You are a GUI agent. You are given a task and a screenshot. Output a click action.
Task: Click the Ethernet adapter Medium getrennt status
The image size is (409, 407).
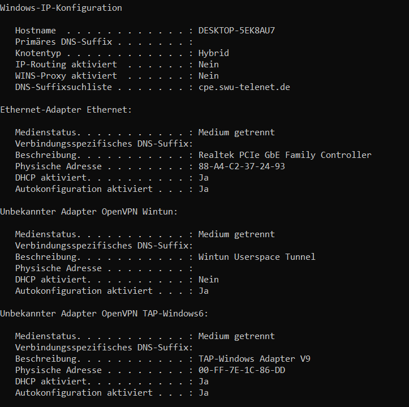coord(236,132)
